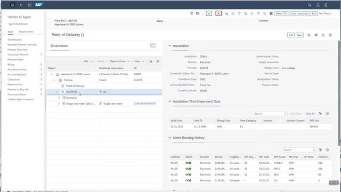Click Clear Interaction button

tap(299, 13)
